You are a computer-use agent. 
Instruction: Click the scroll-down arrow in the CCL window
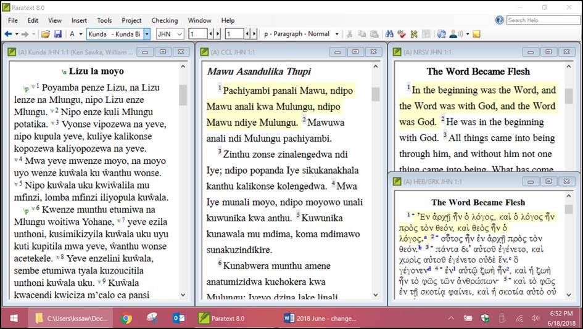tap(376, 295)
